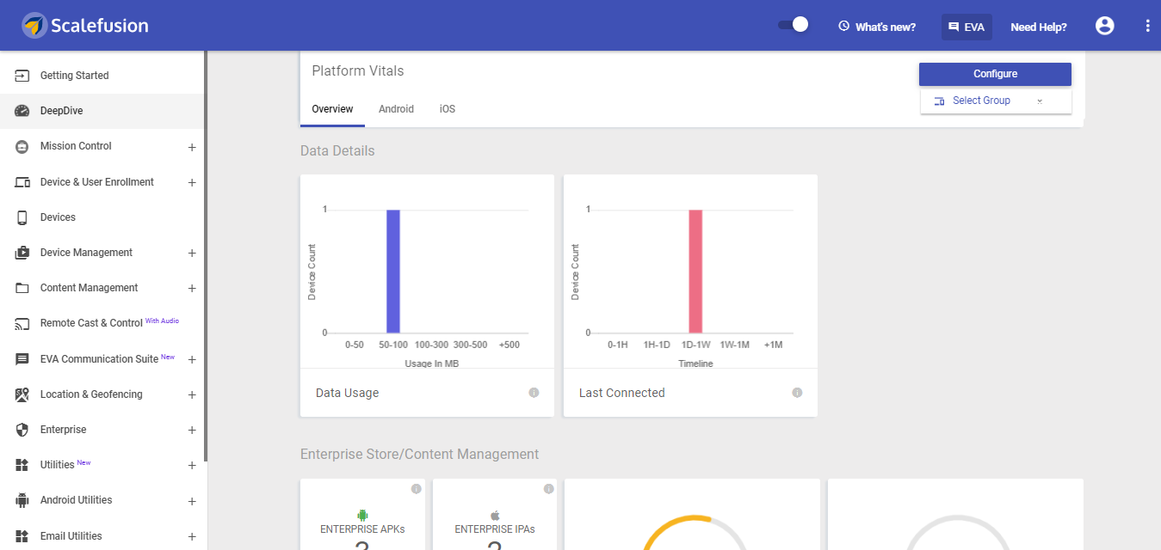Click the Last Connected card label
The image size is (1161, 550).
tap(622, 393)
